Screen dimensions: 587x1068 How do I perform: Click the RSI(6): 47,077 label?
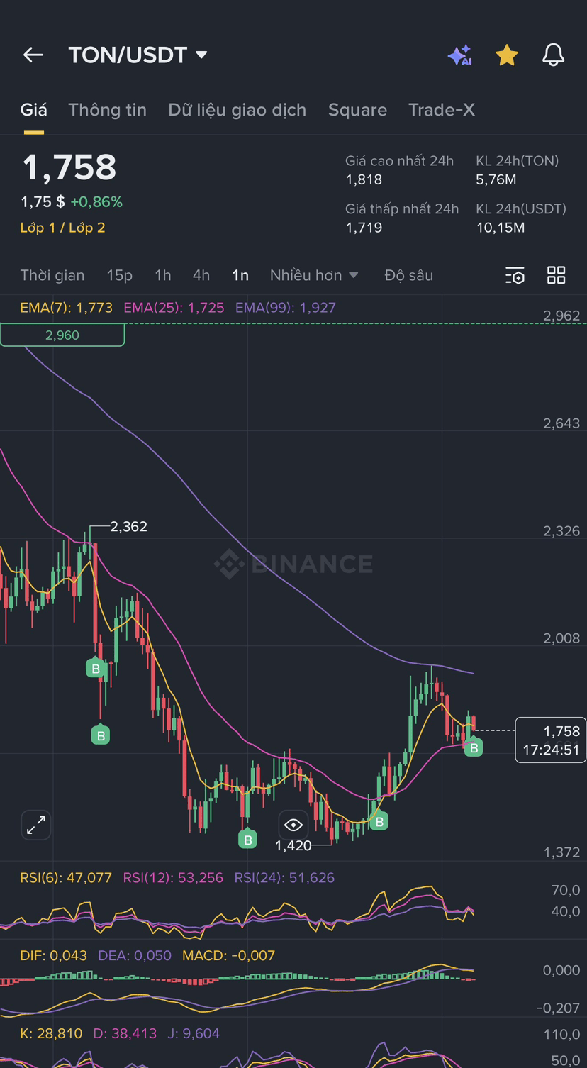coord(66,878)
